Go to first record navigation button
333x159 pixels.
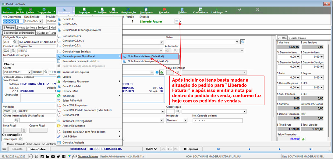[218, 149]
